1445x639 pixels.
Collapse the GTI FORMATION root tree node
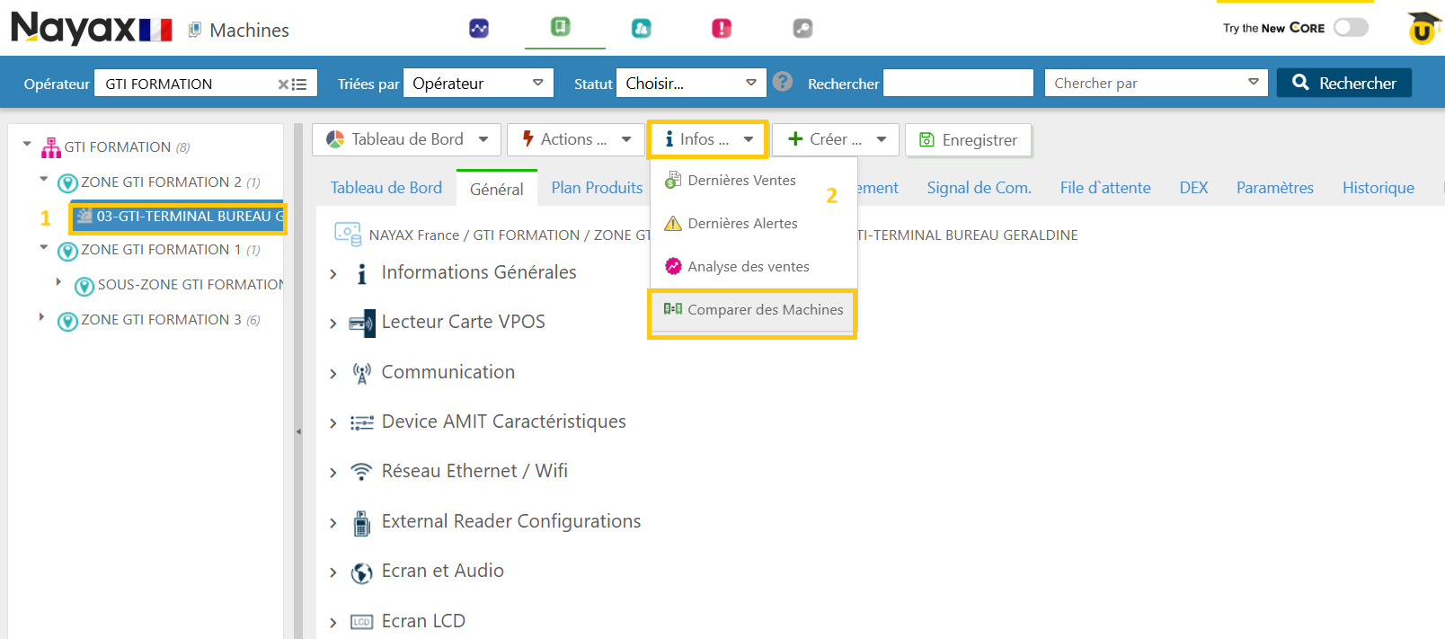pos(27,144)
